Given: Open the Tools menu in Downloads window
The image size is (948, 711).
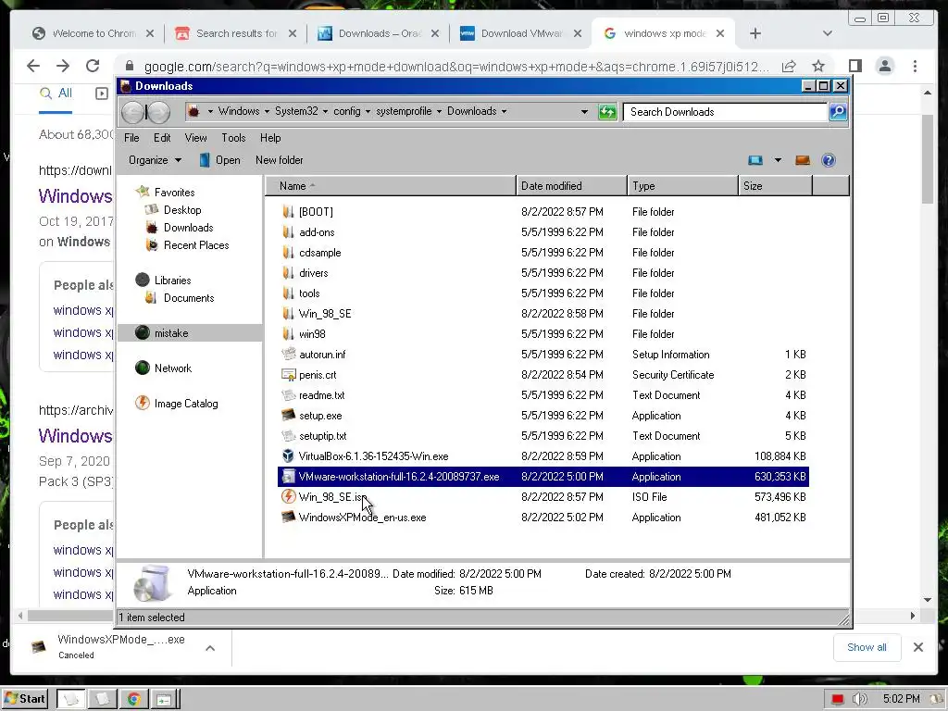Looking at the screenshot, I should pyautogui.click(x=233, y=138).
